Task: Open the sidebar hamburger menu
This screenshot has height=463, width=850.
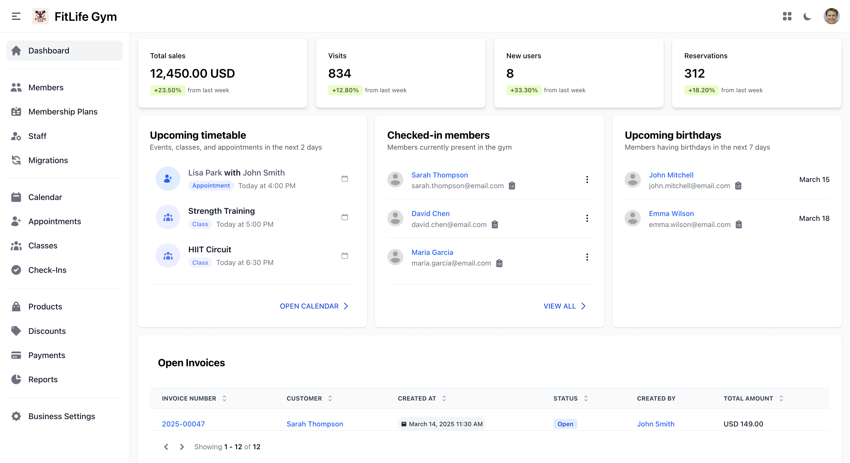Action: pos(15,16)
